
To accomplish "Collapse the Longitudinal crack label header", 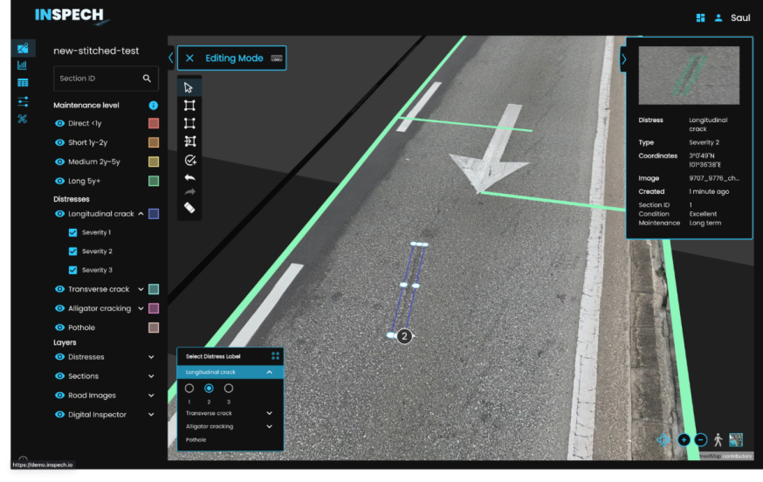I will 269,372.
